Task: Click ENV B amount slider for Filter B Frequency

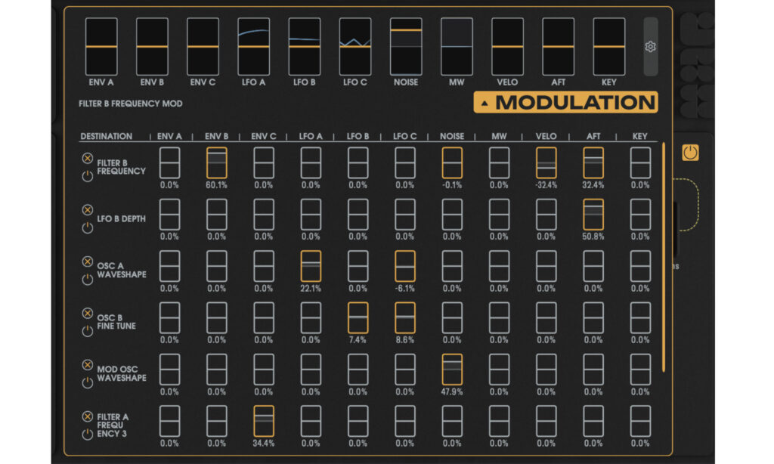Action: point(217,162)
